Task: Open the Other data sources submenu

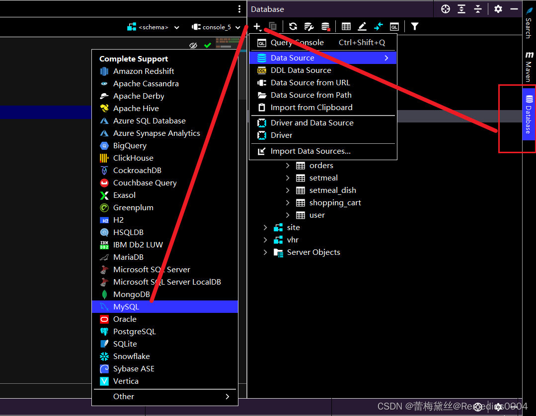Action: point(165,397)
